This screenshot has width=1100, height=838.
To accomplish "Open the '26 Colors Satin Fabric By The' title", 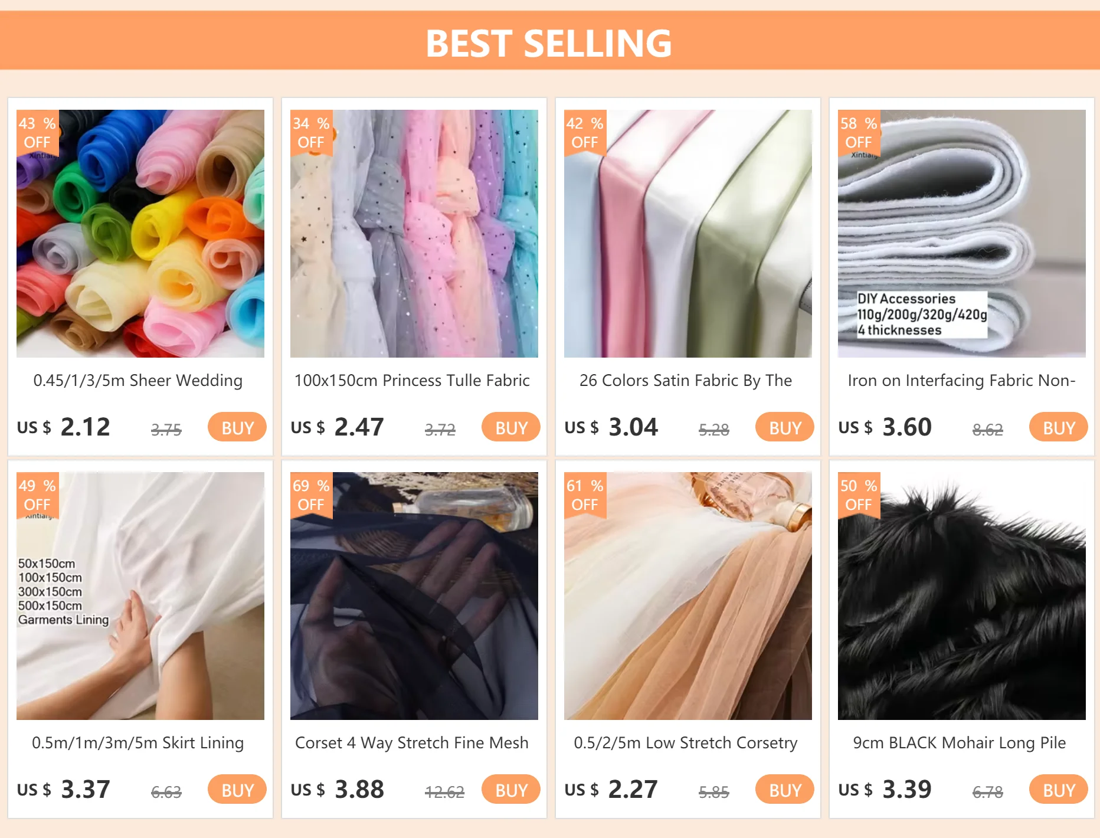I will tap(686, 381).
